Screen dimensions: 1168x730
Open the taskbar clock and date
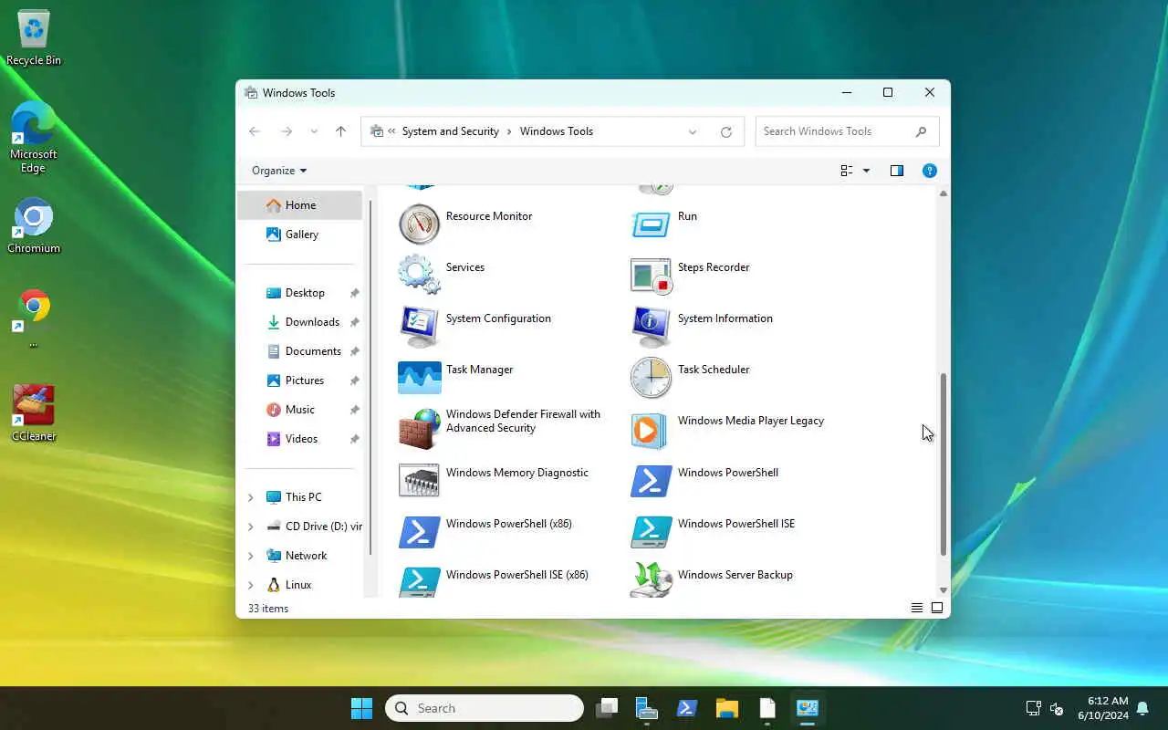1102,708
